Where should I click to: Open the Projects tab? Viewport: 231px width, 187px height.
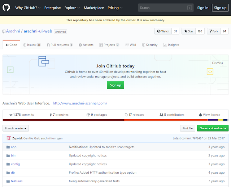click(109, 45)
